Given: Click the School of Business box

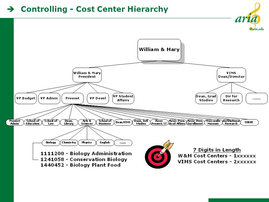Looking at the screenshot, I should (105, 122).
